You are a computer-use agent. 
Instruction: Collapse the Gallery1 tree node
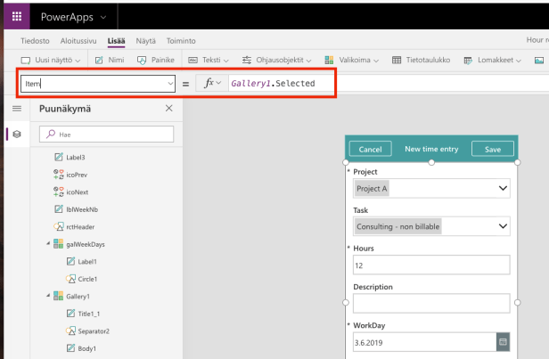point(48,296)
